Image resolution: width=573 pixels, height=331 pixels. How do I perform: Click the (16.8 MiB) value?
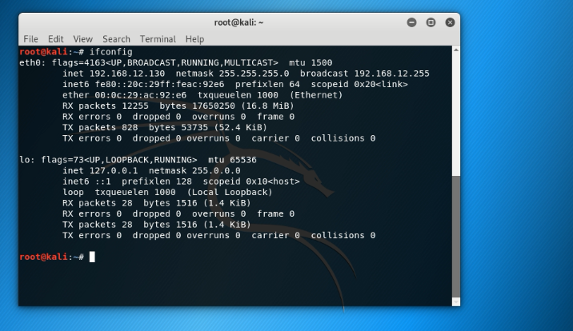pyautogui.click(x=267, y=106)
